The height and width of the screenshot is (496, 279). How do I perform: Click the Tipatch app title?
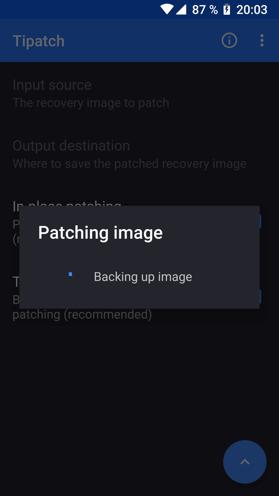(39, 41)
